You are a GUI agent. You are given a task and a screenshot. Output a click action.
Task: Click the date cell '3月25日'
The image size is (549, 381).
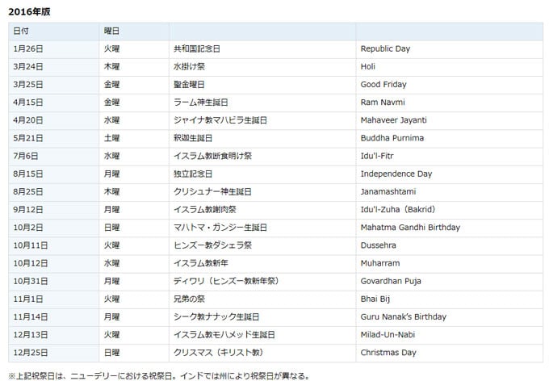pos(54,85)
